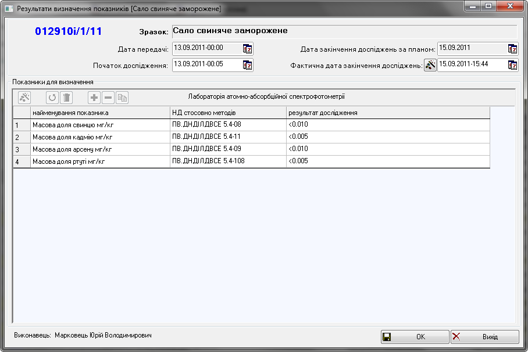Click sample code 012910i/1/11
The height and width of the screenshot is (352, 528).
[69, 31]
